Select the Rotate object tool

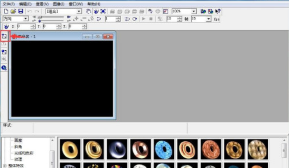[96, 11]
